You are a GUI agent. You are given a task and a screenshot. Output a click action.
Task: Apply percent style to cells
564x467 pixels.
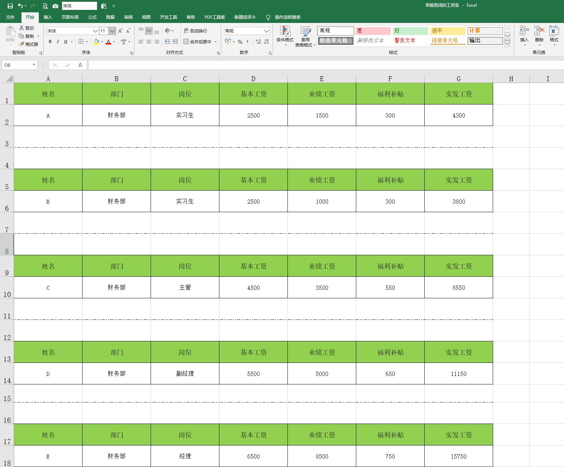240,42
